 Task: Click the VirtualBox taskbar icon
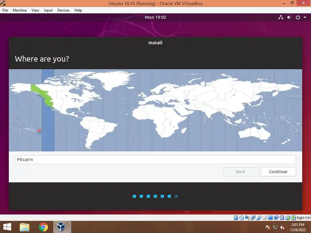(x=61, y=227)
